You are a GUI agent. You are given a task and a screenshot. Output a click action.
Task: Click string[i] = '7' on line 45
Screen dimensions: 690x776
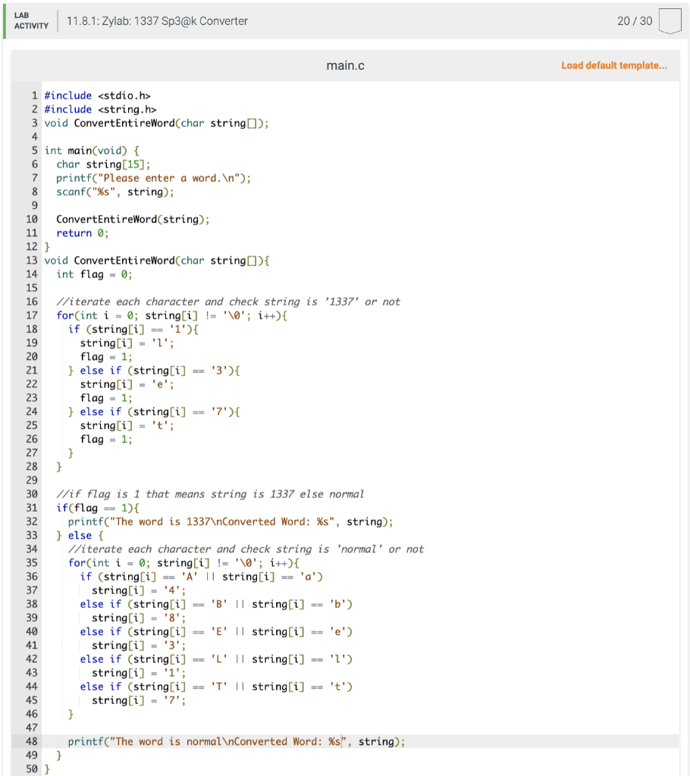139,700
